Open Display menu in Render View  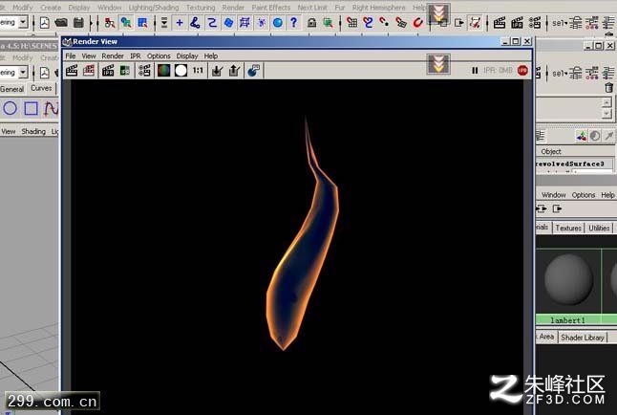[x=187, y=56]
